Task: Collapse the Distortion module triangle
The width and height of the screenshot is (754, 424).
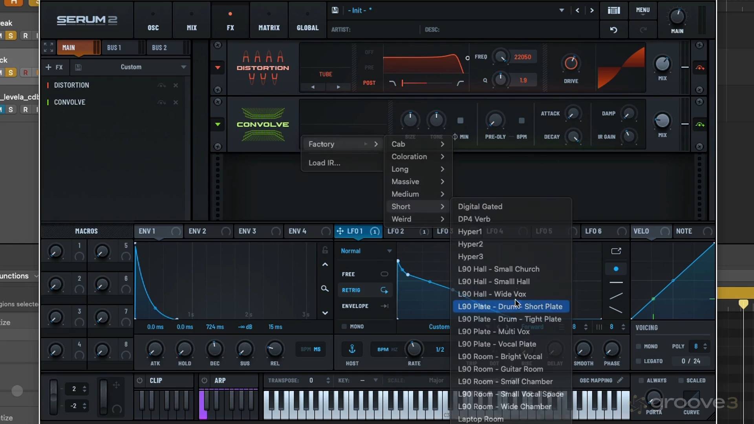Action: point(218,68)
